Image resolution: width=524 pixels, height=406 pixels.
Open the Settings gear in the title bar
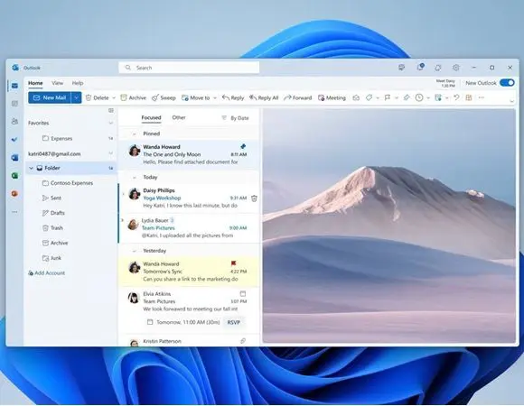coord(456,68)
